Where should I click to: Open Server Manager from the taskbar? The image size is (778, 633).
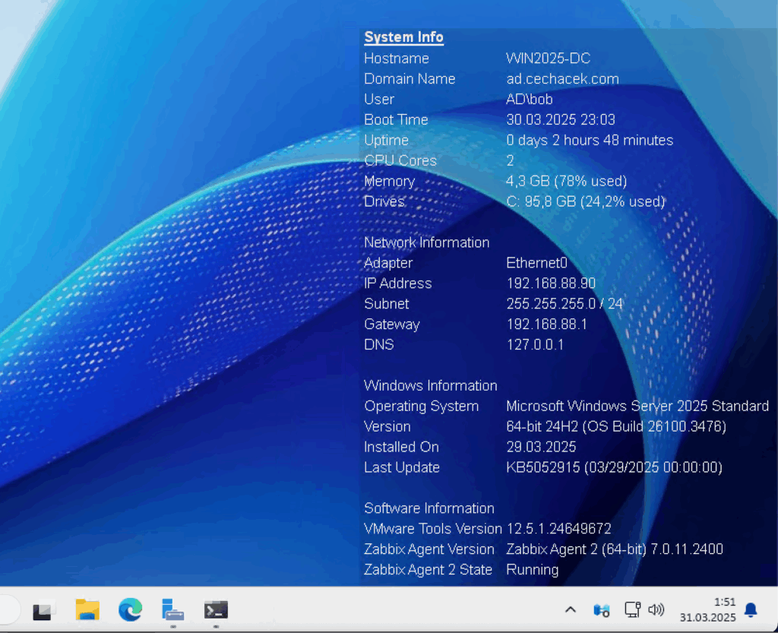(172, 609)
